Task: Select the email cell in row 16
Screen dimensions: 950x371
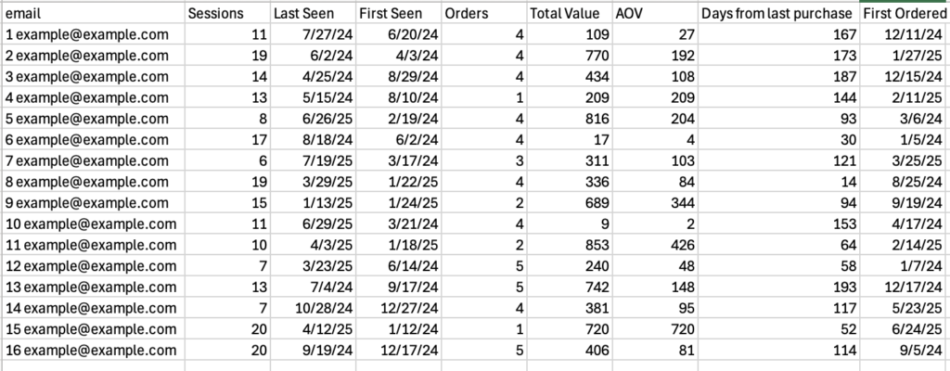Action: 94,350
